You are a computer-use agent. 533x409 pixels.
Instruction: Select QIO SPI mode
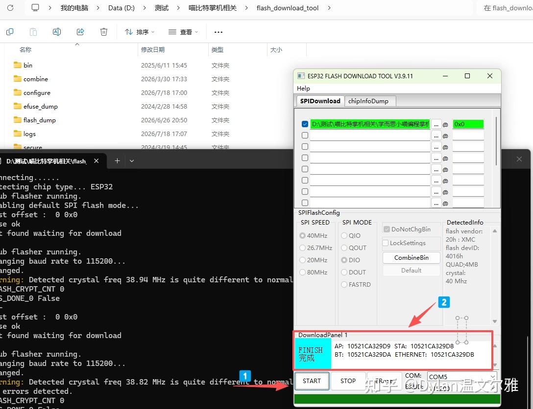pyautogui.click(x=344, y=235)
